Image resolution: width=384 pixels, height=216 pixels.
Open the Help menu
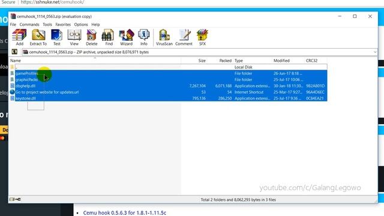click(x=95, y=25)
